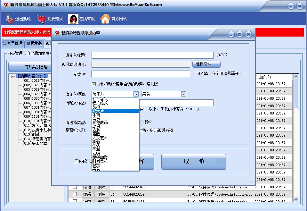Select the 版权 radio button
Image resolution: width=307 pixels, height=211 pixels.
coord(141,122)
